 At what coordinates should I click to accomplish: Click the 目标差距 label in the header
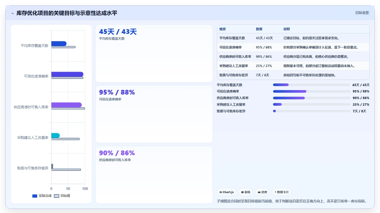pos(362,13)
